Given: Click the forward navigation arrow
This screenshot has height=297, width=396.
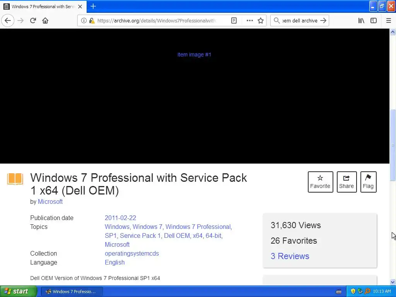Looking at the screenshot, I should 20,20.
